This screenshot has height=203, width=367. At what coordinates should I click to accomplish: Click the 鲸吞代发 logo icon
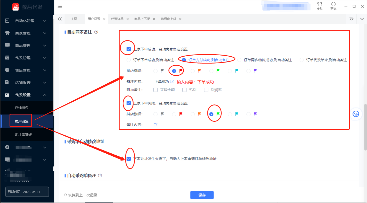click(15, 7)
